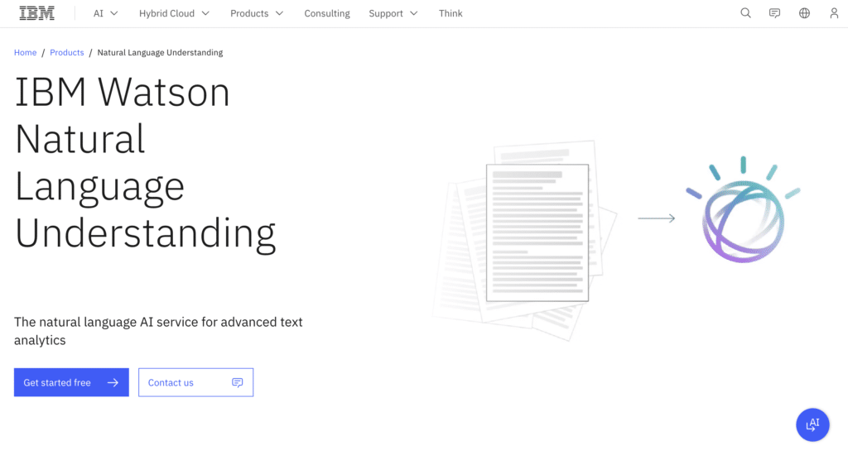This screenshot has height=460, width=848.
Task: Click the documents illustration
Action: (524, 241)
